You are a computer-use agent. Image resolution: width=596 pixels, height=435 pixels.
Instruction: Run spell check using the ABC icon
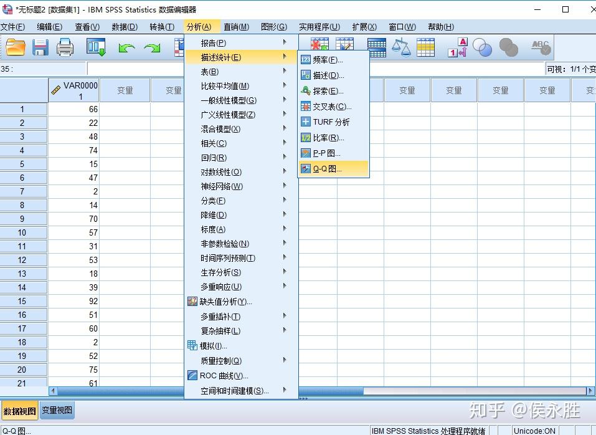(x=542, y=47)
